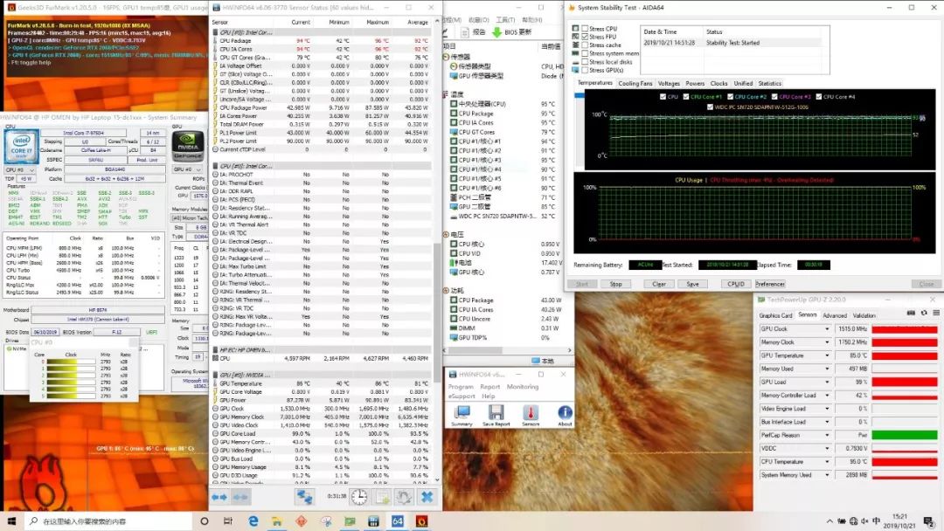The height and width of the screenshot is (531, 944).
Task: Switch to the Cooling Fans tab
Action: click(635, 84)
